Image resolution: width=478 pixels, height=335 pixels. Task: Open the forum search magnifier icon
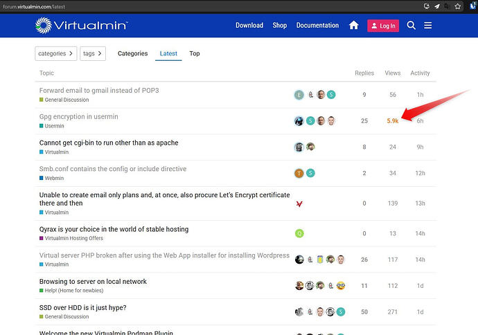click(411, 26)
